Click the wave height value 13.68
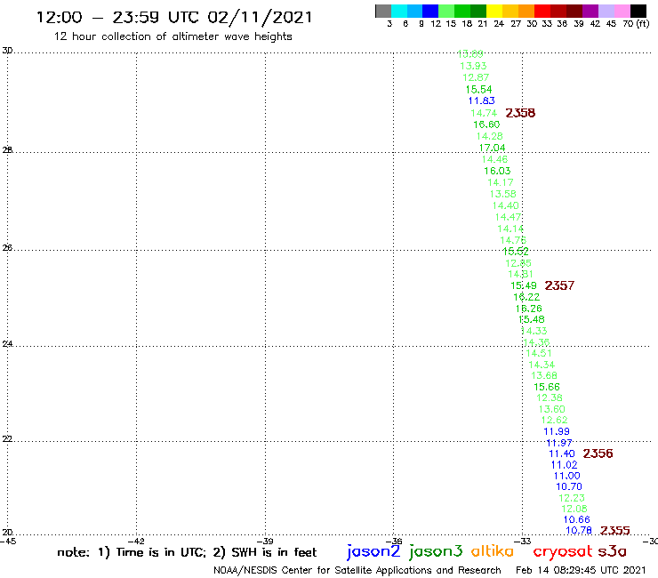Screen dimensions: 658x578 (x=544, y=375)
